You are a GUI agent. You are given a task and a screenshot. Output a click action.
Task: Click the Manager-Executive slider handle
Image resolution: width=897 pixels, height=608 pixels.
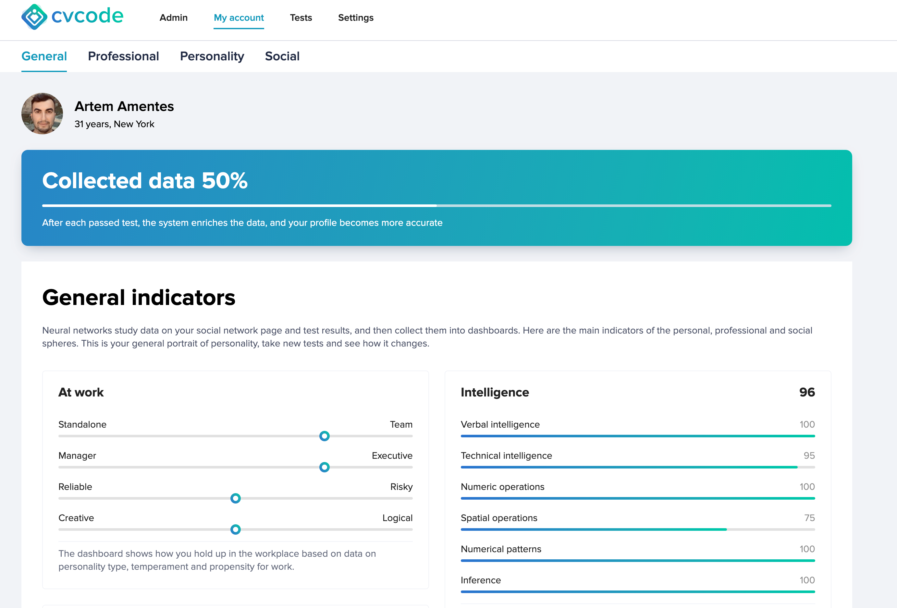324,468
